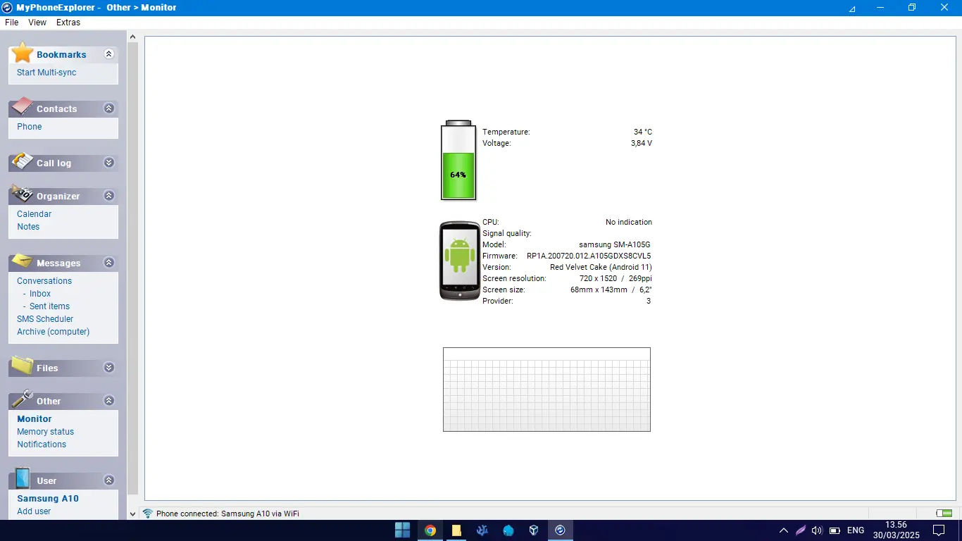This screenshot has width=962, height=541.
Task: Click the WiFi connection status icon
Action: point(148,514)
